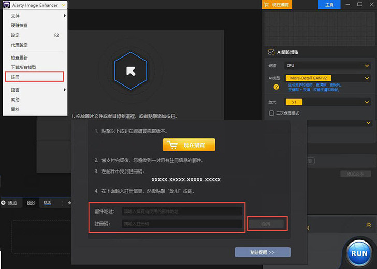This screenshot has width=377, height=269.
Task: Expand the panel with double chevron arrows
Action: tap(368, 225)
